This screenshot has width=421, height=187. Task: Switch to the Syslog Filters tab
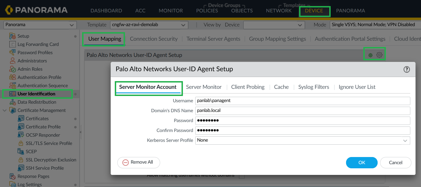coord(314,87)
